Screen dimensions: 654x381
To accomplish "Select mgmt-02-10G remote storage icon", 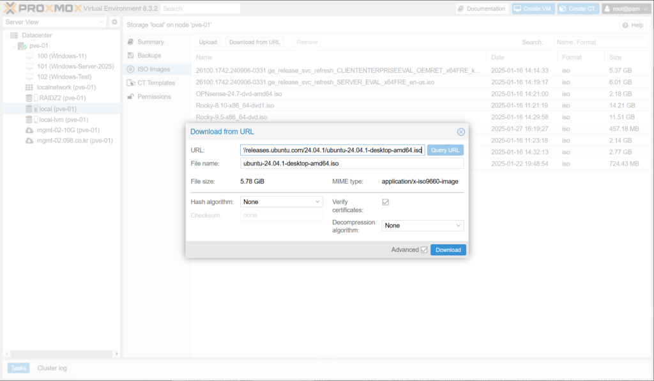I will pos(29,130).
